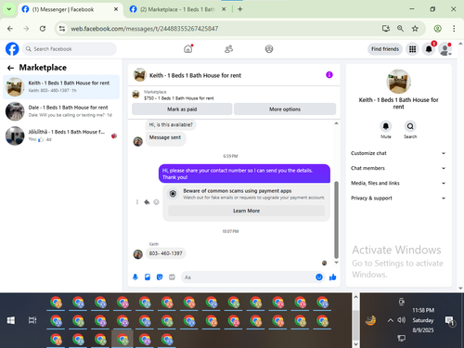Open the Menu grid icon
464x348 pixels.
pyautogui.click(x=412, y=49)
